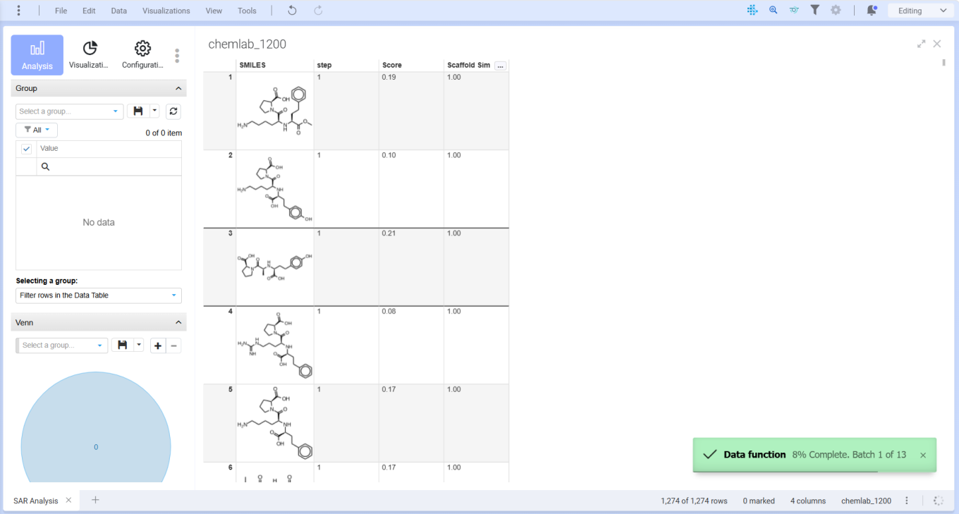Screen dimensions: 959x514
Task: Open the Editing mode dropdown
Action: coord(922,11)
